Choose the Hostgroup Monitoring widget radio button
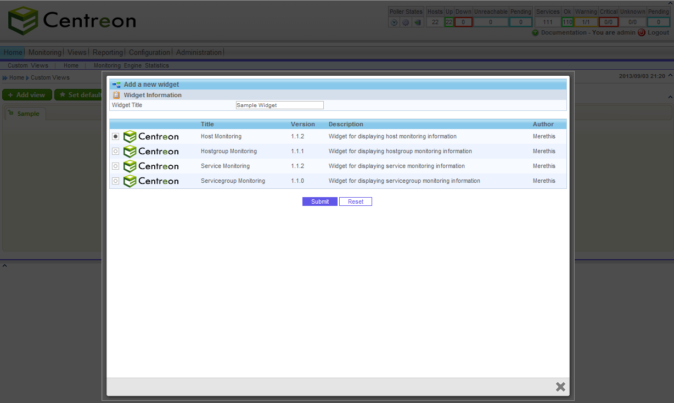The image size is (674, 403). click(115, 151)
